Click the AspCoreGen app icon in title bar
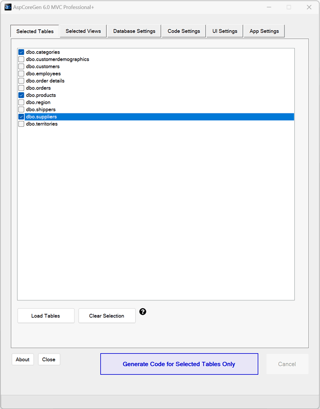Screen dimensions: 320x409 [8, 7]
